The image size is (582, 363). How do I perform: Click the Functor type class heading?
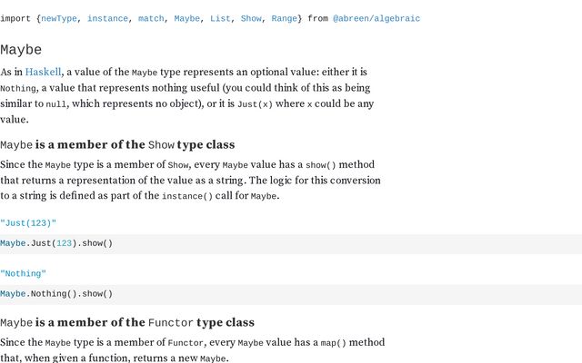point(127,322)
